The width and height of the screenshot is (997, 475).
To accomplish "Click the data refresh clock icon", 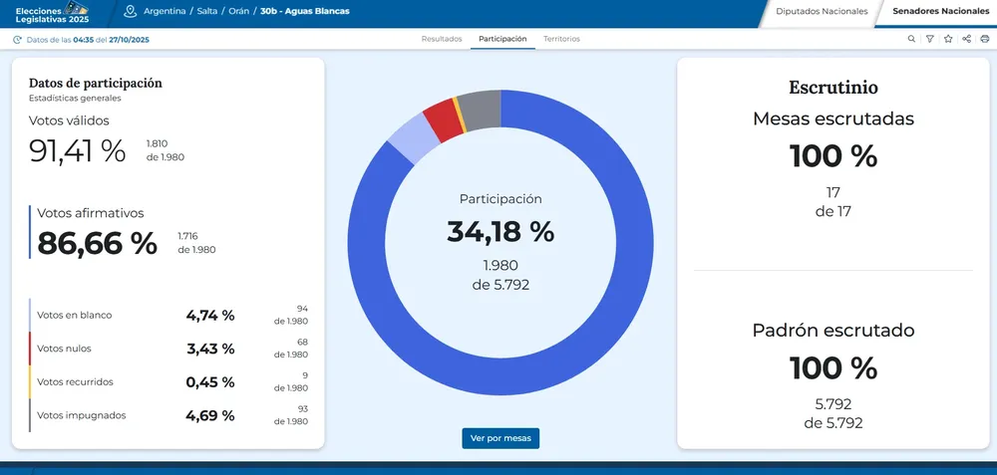I will point(17,40).
